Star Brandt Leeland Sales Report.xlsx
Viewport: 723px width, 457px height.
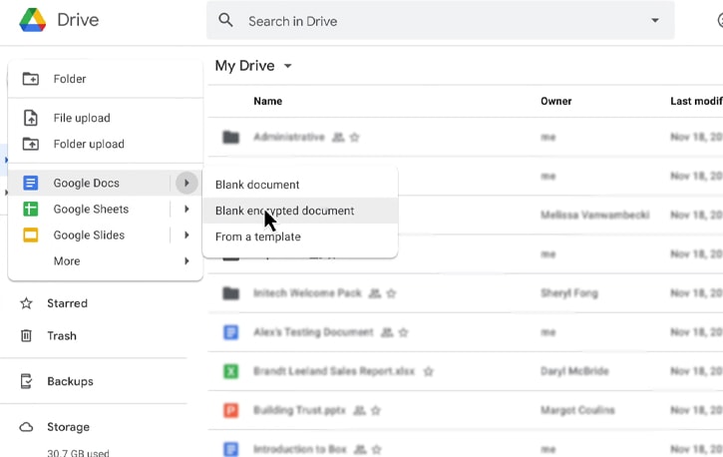click(x=429, y=372)
